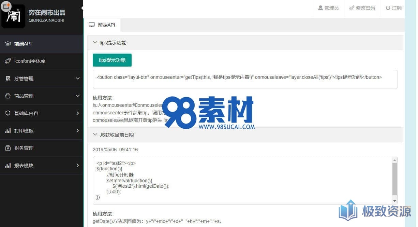Click the green tips提示功能 button
This screenshot has height=227, width=418.
pyautogui.click(x=112, y=60)
